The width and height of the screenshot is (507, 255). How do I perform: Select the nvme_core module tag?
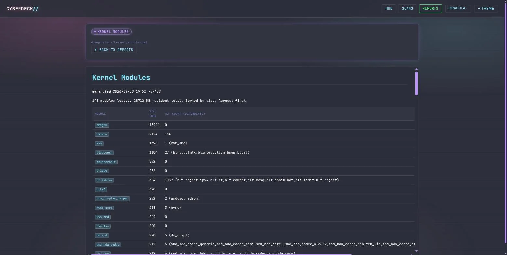104,208
